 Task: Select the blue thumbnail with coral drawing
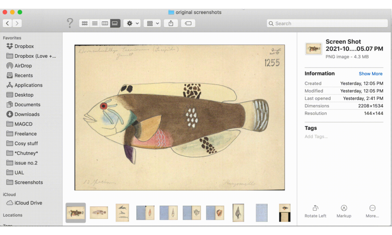(192, 213)
